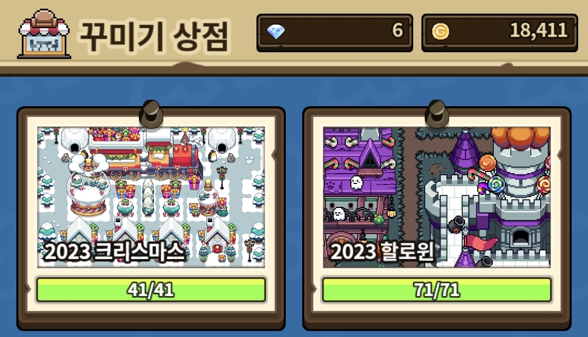Click the 41/41 progress bar
The image size is (588, 337).
point(151,290)
